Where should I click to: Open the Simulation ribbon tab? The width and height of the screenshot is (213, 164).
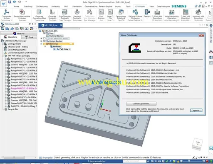[x=77, y=6]
